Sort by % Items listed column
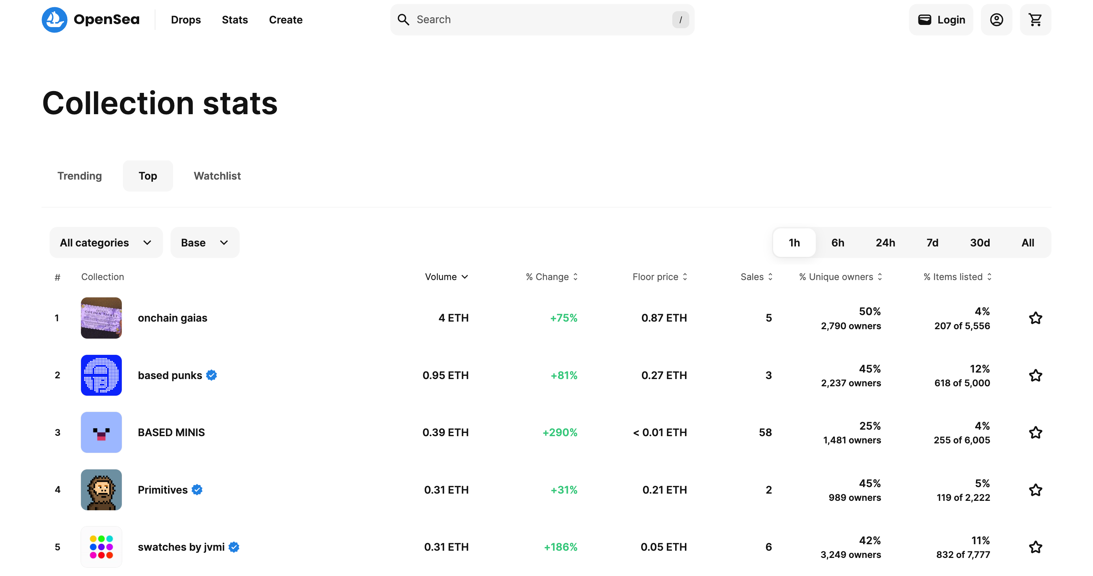1093x576 pixels. click(x=957, y=277)
